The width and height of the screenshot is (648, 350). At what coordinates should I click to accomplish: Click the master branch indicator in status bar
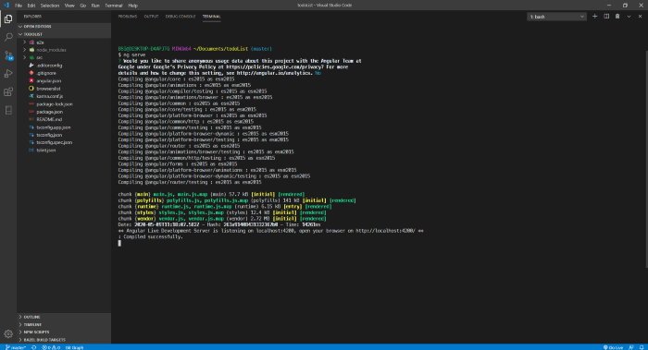tap(16, 347)
